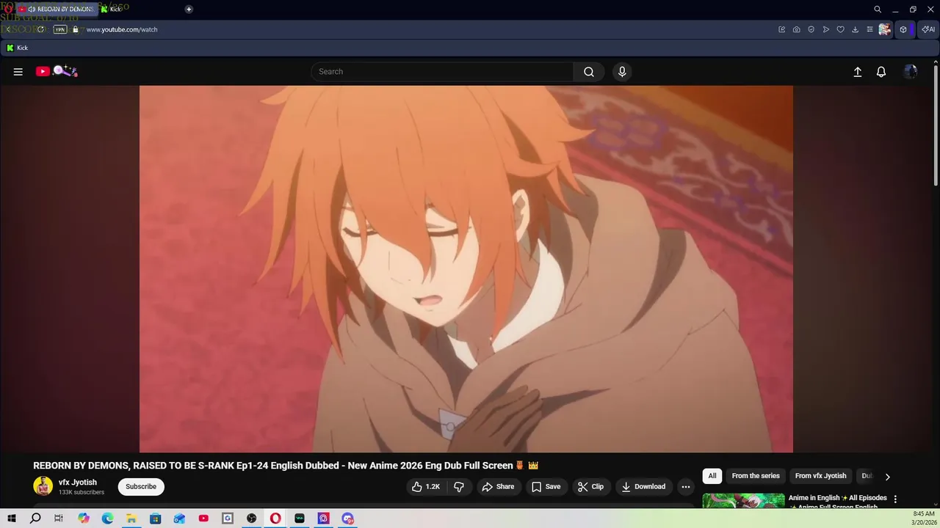This screenshot has height=528, width=940.
Task: Open the vfx Jyotish channel name link
Action: pos(78,483)
